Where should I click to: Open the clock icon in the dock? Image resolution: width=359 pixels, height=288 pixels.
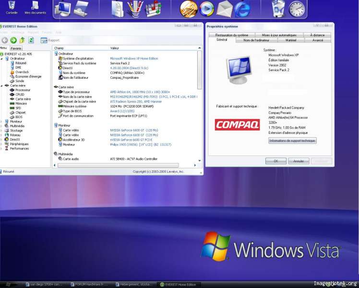click(297, 9)
